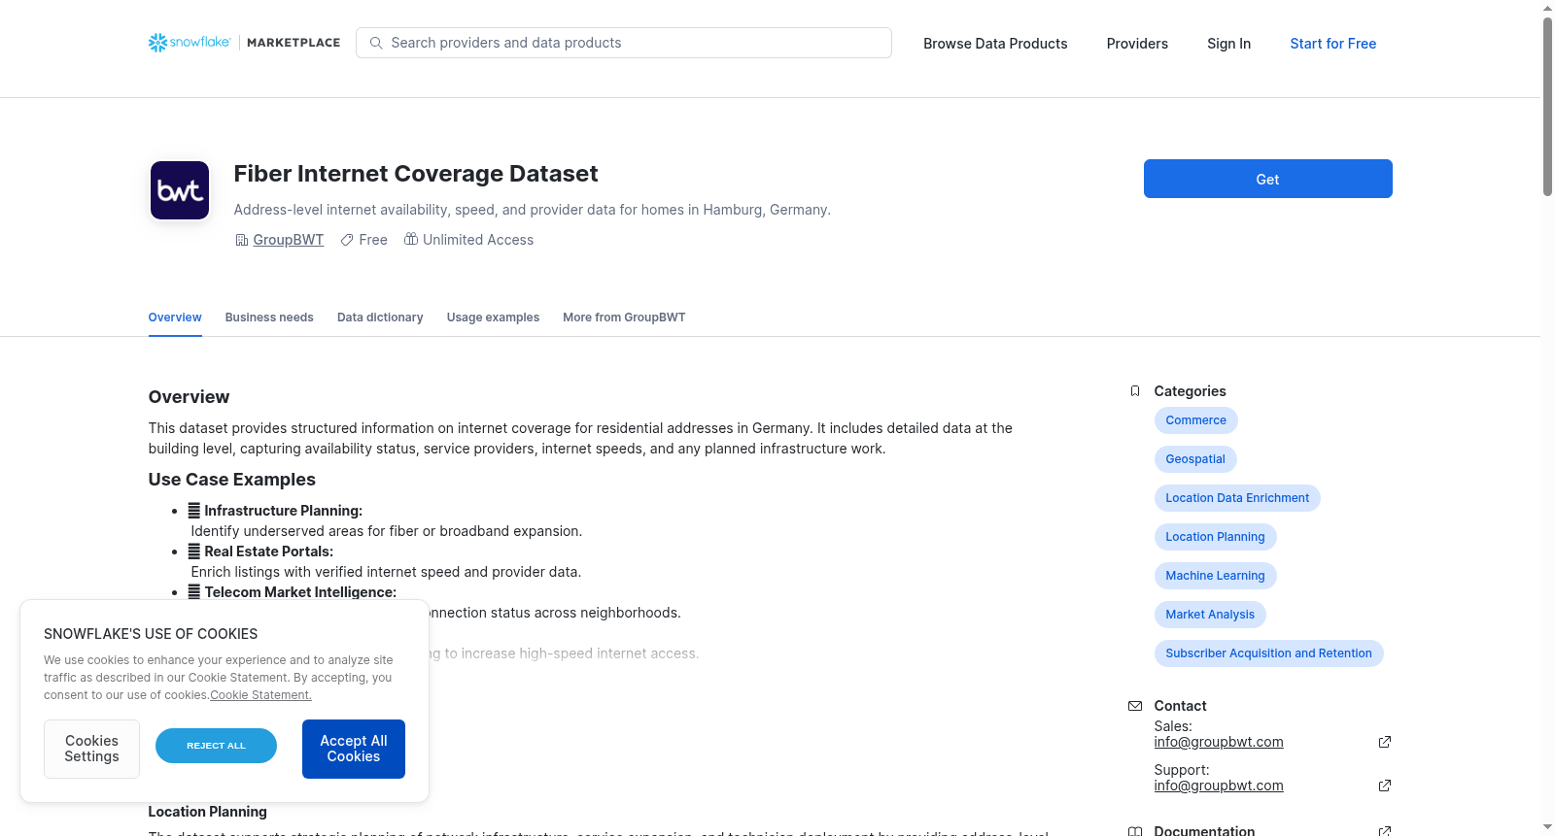
Task: Click the GroupBWT bwt logo thumbnail
Action: coord(180,190)
